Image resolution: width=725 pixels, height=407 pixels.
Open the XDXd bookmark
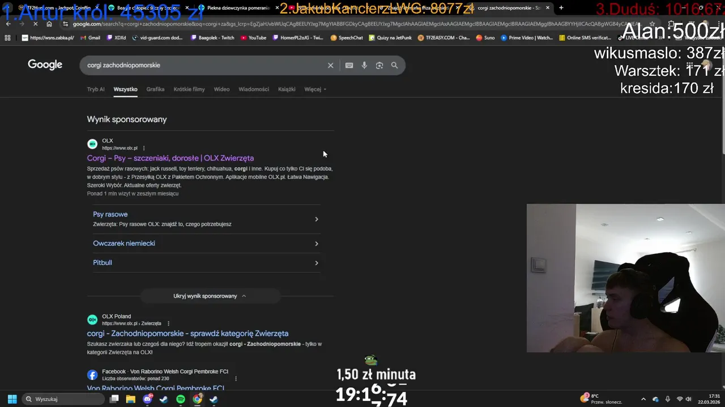(116, 38)
